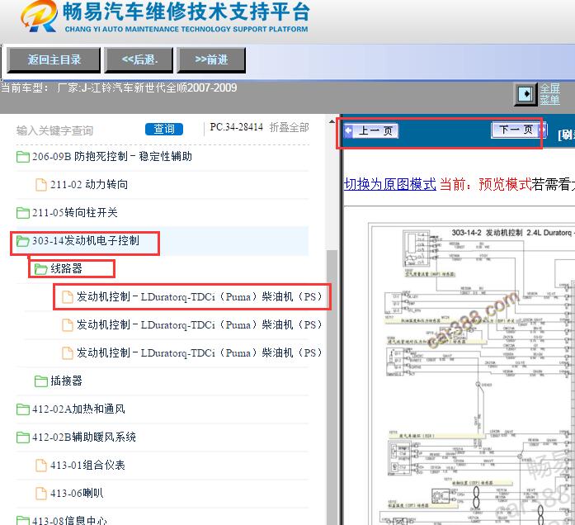Open 413-01组合仪表 entry

click(x=87, y=466)
